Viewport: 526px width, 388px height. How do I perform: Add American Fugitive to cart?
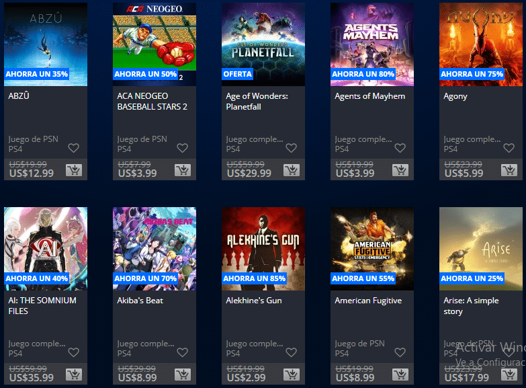pos(400,375)
